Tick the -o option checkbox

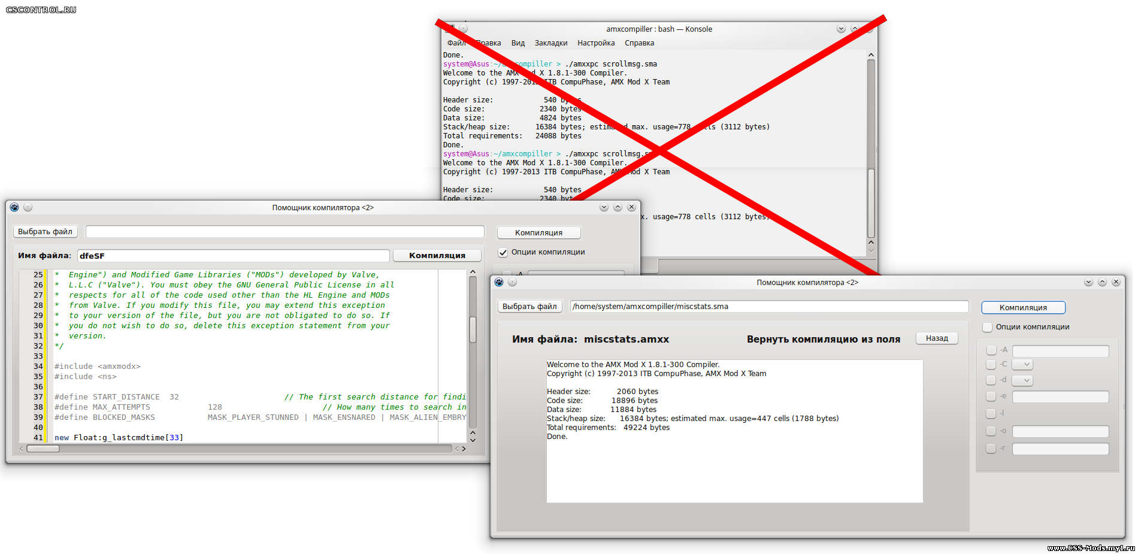coord(991,431)
